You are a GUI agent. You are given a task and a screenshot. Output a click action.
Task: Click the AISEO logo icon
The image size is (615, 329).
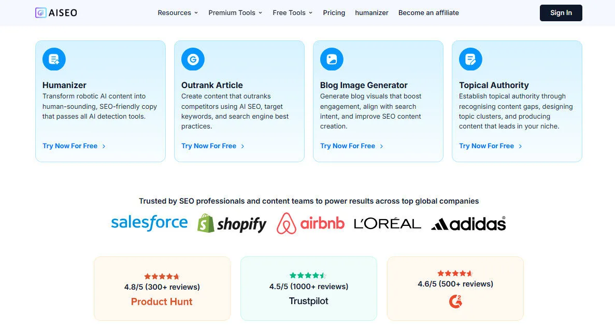(x=40, y=12)
